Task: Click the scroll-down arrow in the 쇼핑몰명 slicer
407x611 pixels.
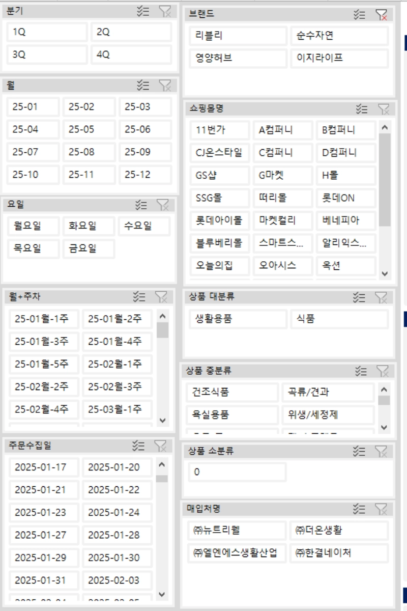Action: [385, 274]
